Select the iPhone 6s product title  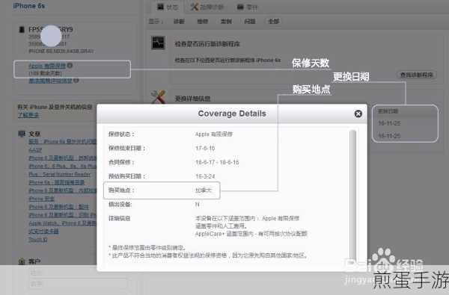click(29, 6)
